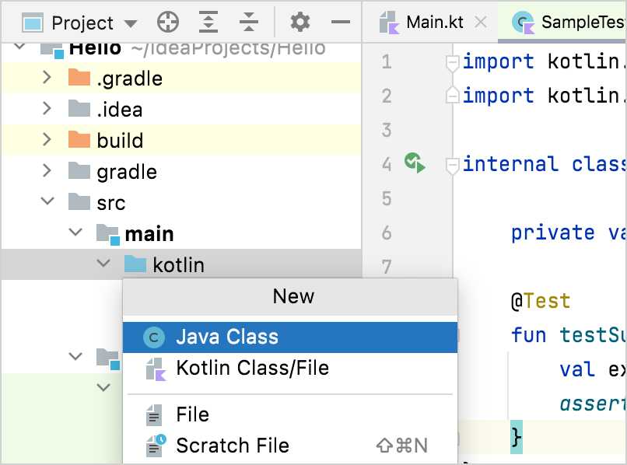Switch to the Main.kt tab
The image size is (627, 465).
[x=434, y=22]
